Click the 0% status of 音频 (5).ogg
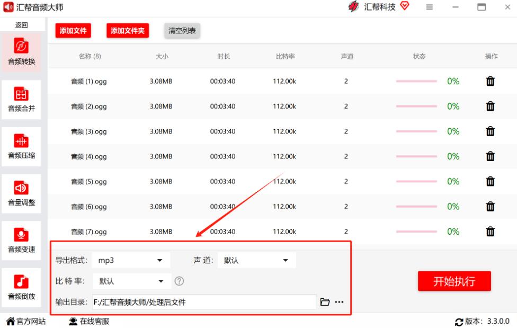The height and width of the screenshot is (328, 517). pos(453,182)
